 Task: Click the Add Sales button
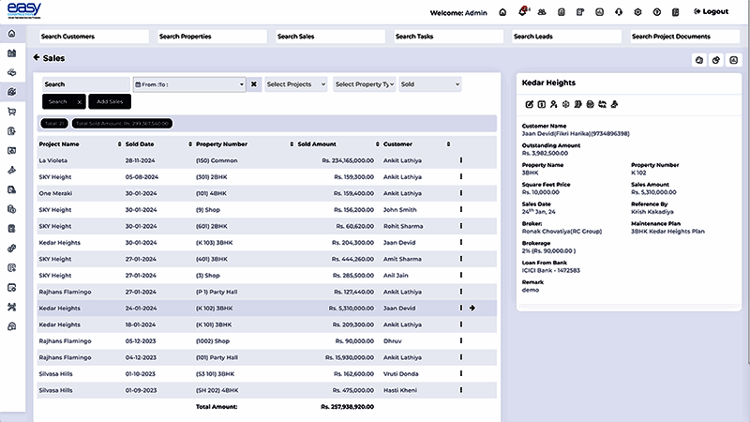click(x=110, y=102)
